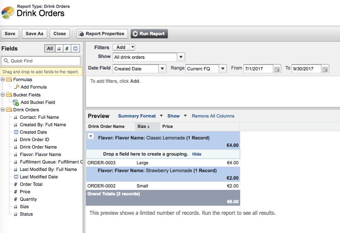340x233 pixels.
Task: Click the Drink Orders folder icon
Action: click(9, 110)
